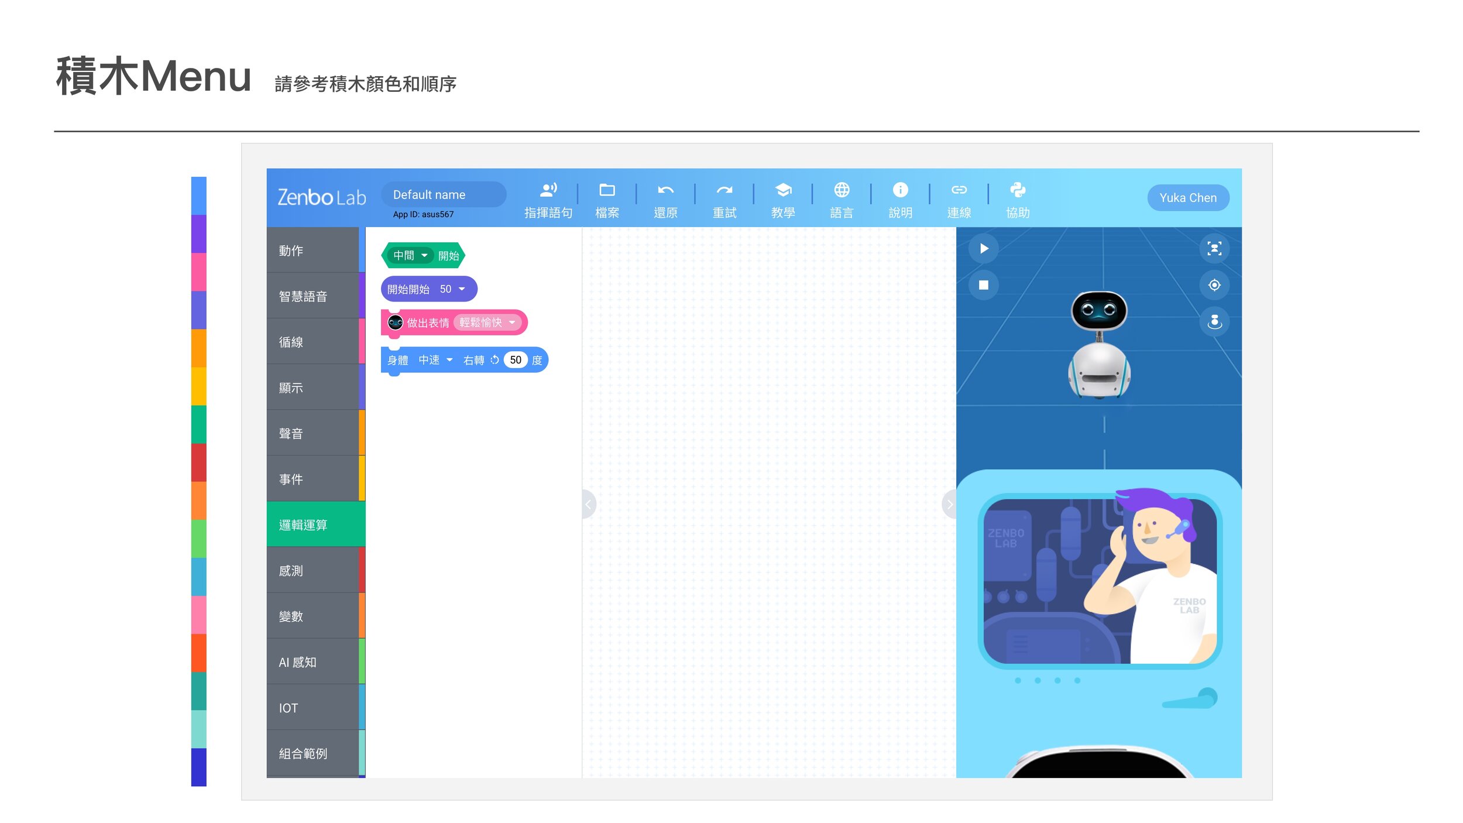Select the 變數 category

point(316,615)
